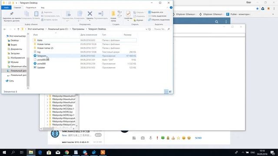Expand RtkApoApi.MDRCApi tree node
The image size is (278, 156).
click(47, 112)
